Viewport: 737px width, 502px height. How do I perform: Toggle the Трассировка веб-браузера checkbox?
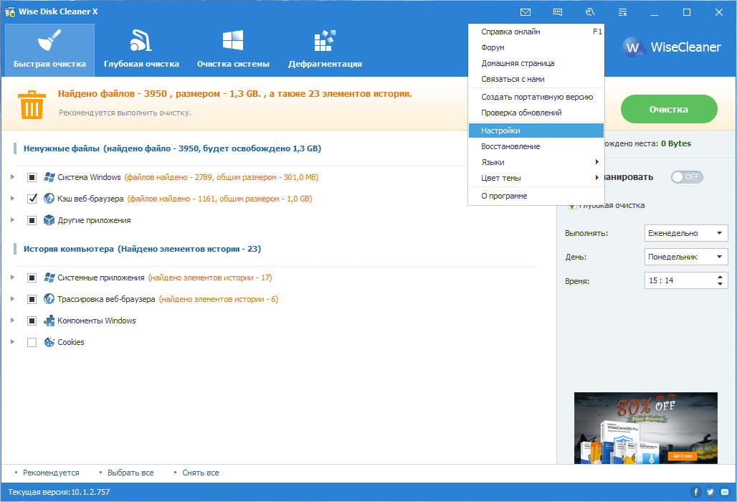point(32,300)
